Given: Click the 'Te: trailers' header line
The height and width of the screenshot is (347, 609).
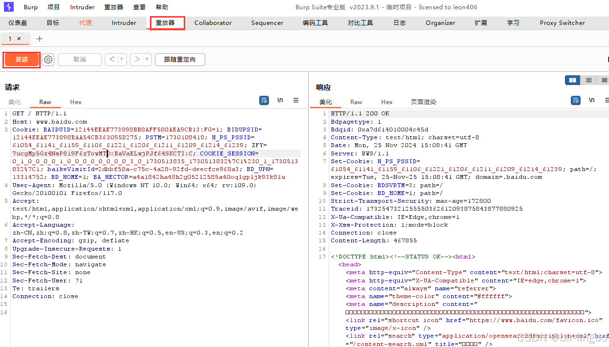Looking at the screenshot, I should [36, 288].
